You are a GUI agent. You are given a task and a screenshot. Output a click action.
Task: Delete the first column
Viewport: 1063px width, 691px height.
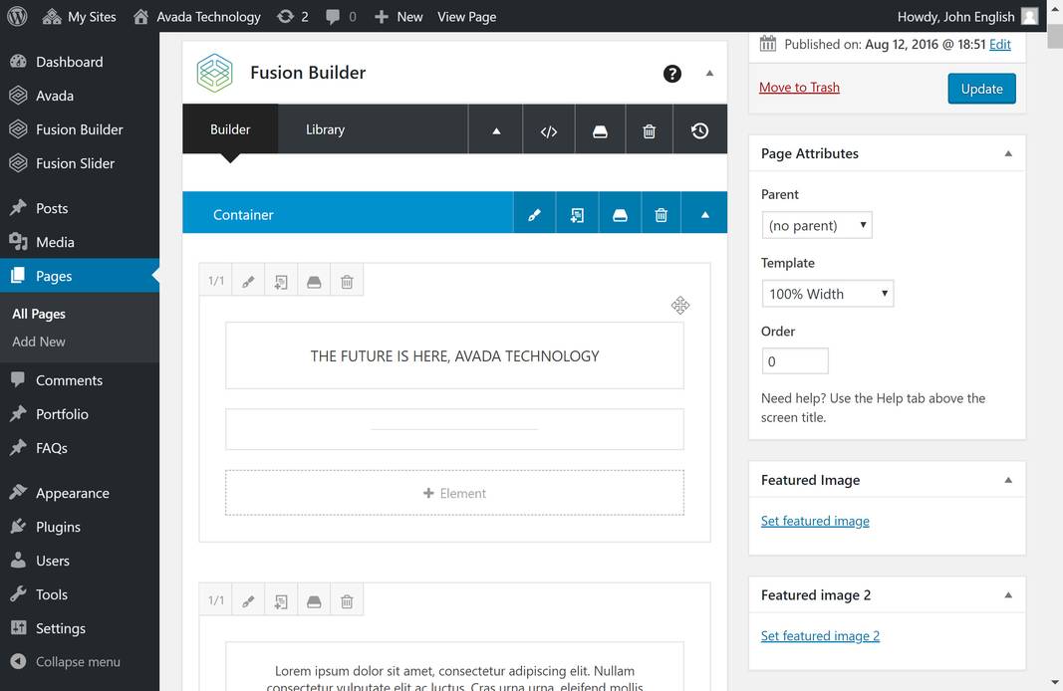(347, 281)
